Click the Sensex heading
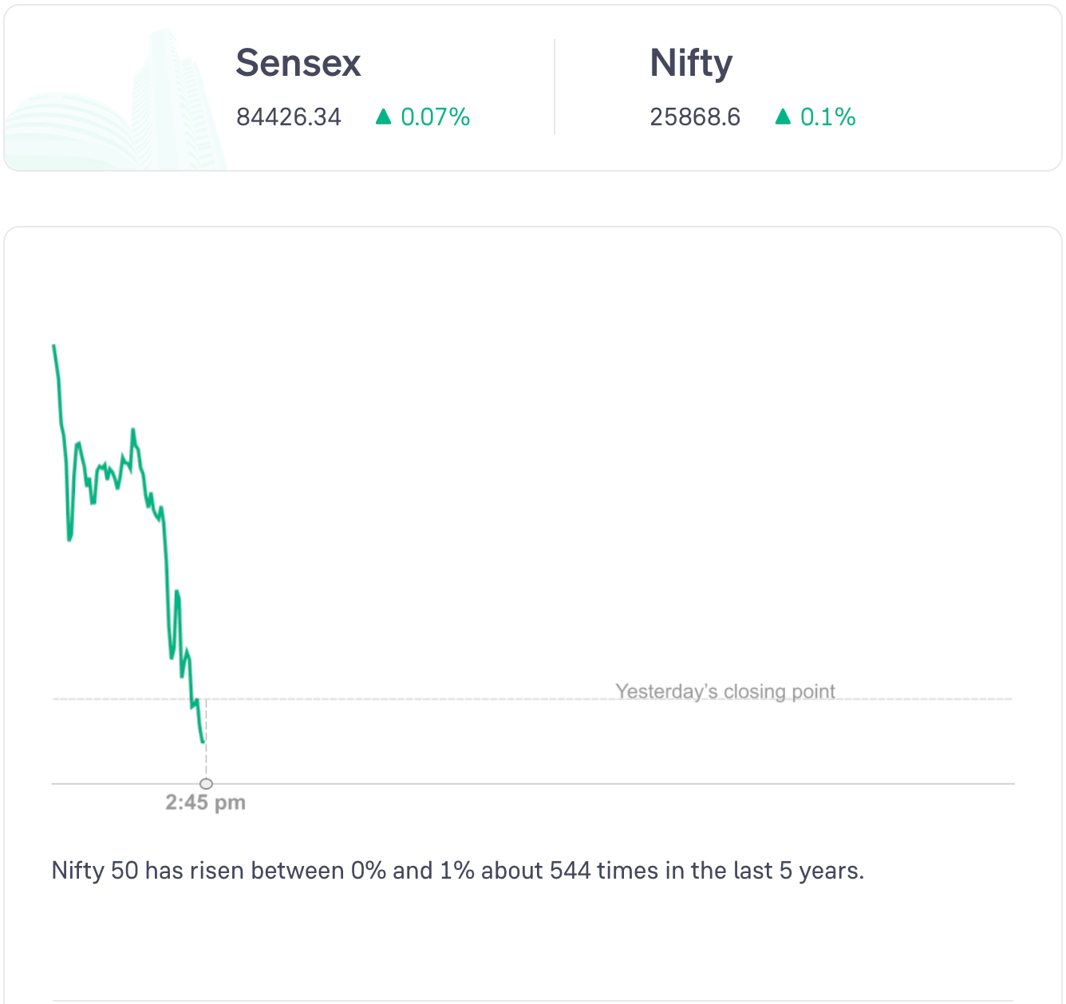 tap(298, 63)
